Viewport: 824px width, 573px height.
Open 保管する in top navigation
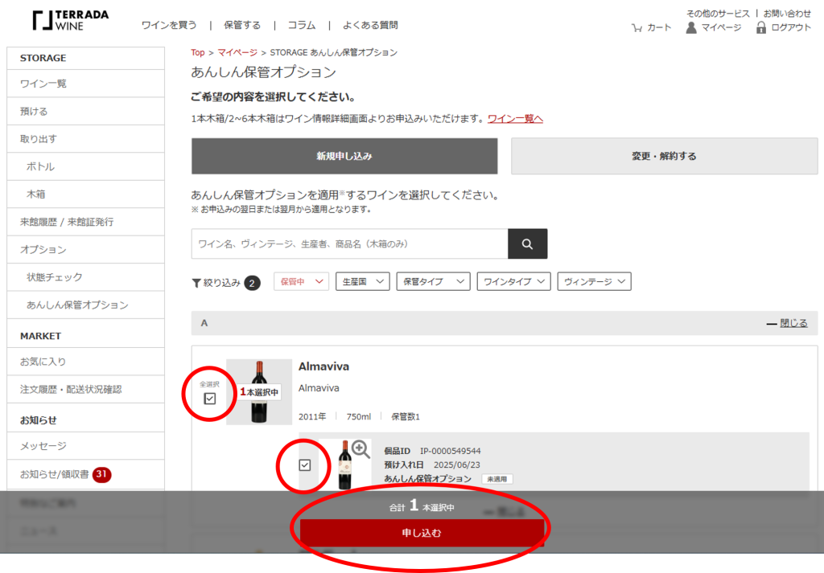point(241,25)
